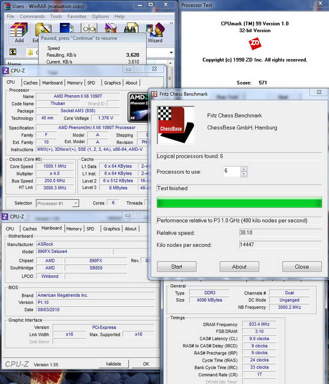The height and width of the screenshot is (384, 329).
Task: Click the folder icon in WinRAR address bar
Action: (x=30, y=52)
